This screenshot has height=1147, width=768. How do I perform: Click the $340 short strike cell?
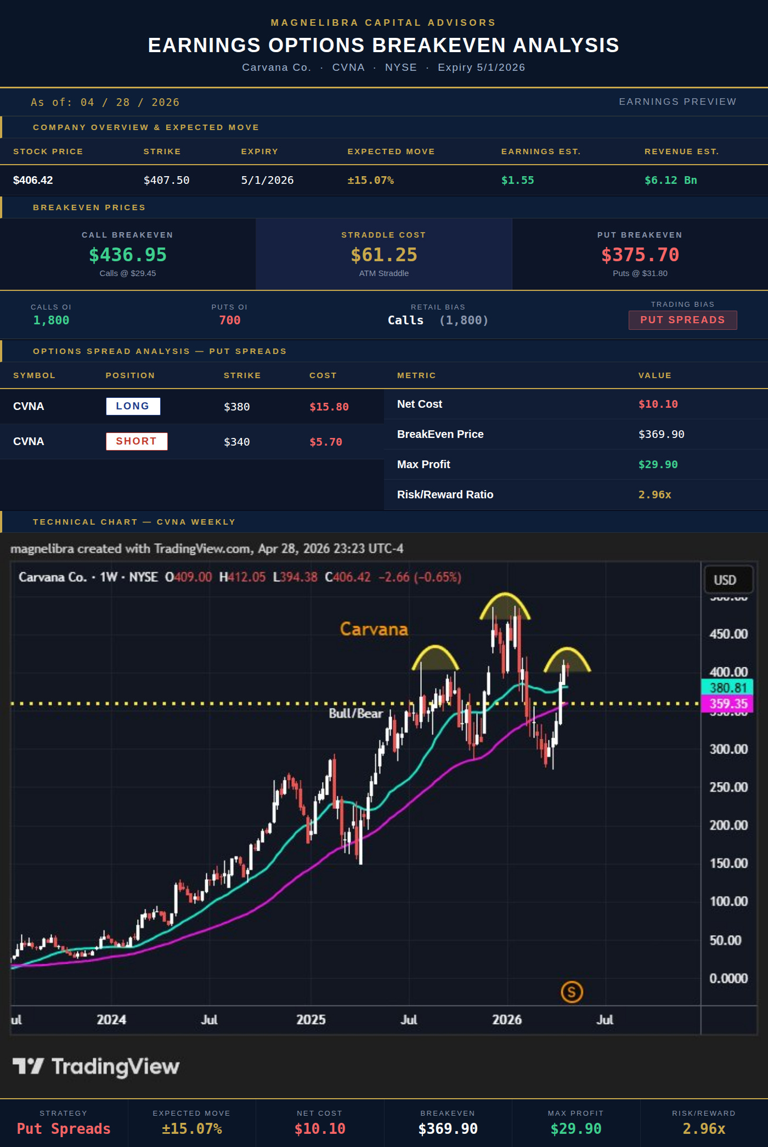click(237, 442)
